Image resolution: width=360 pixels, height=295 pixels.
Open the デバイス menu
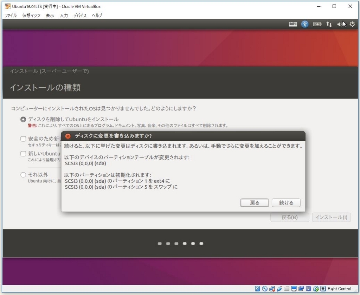coord(80,15)
